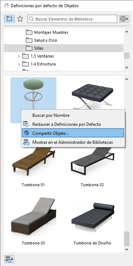Screen dimensions: 133x266
Task: Click the Mostrar en Administrador library icon
Action: (26, 142)
